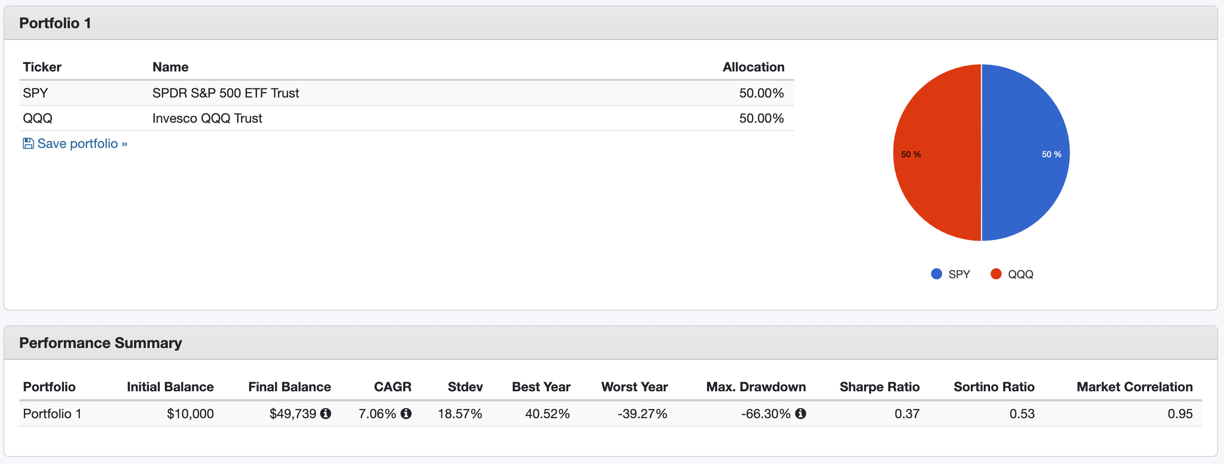The height and width of the screenshot is (464, 1224).
Task: Open info icon next to Final Balance $49,739
Action: [x=326, y=414]
